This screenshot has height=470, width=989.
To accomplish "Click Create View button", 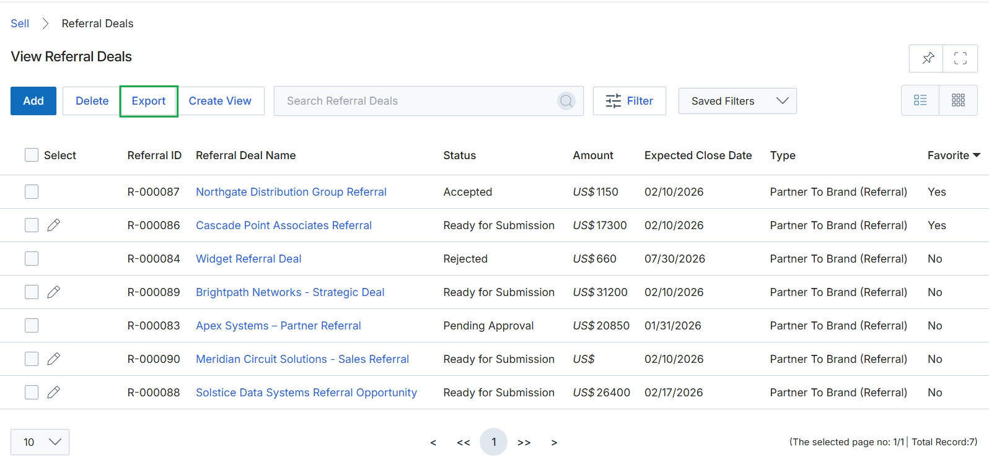I will 220,101.
